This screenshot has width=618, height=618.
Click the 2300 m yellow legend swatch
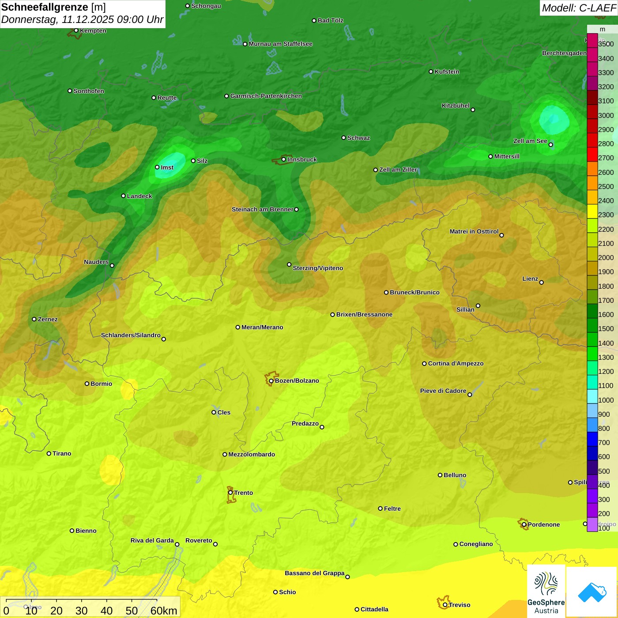click(592, 211)
